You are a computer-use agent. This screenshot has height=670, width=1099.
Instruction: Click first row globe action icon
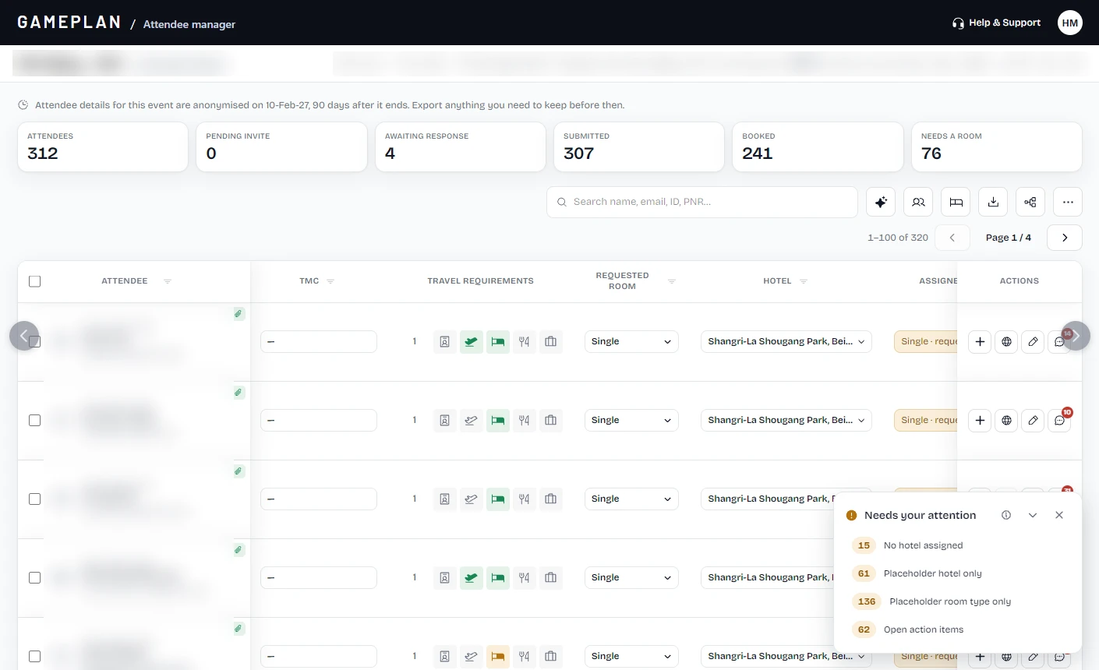(1006, 341)
